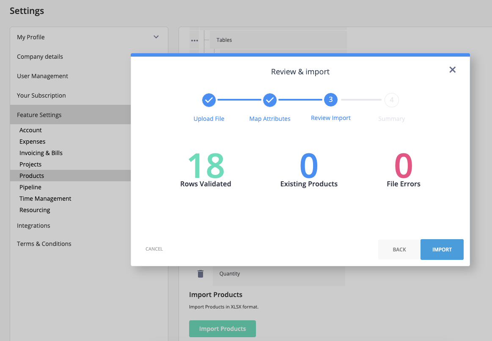Screen dimensions: 492x341
Task: Open Company details settings
Action: pyautogui.click(x=40, y=57)
